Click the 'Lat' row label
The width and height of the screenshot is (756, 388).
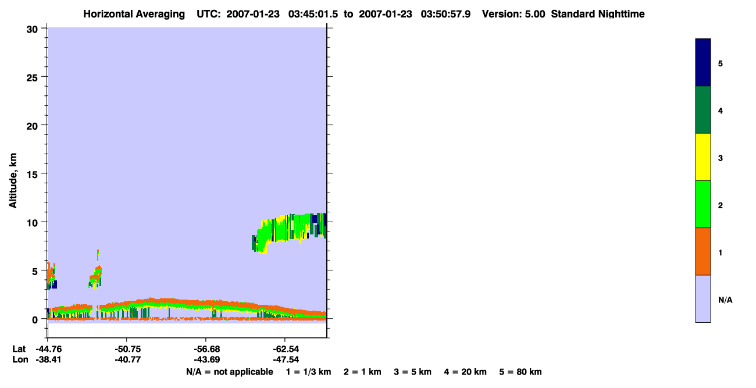click(x=19, y=349)
